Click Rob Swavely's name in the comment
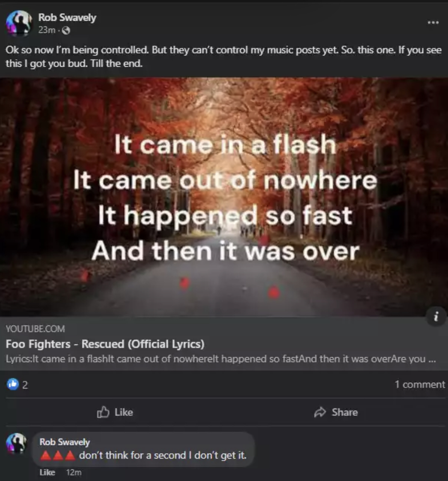448x481 pixels. (x=65, y=442)
